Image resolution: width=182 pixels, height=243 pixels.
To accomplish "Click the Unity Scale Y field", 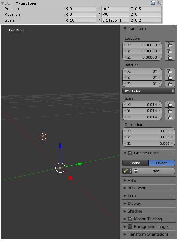I will click(115, 20).
